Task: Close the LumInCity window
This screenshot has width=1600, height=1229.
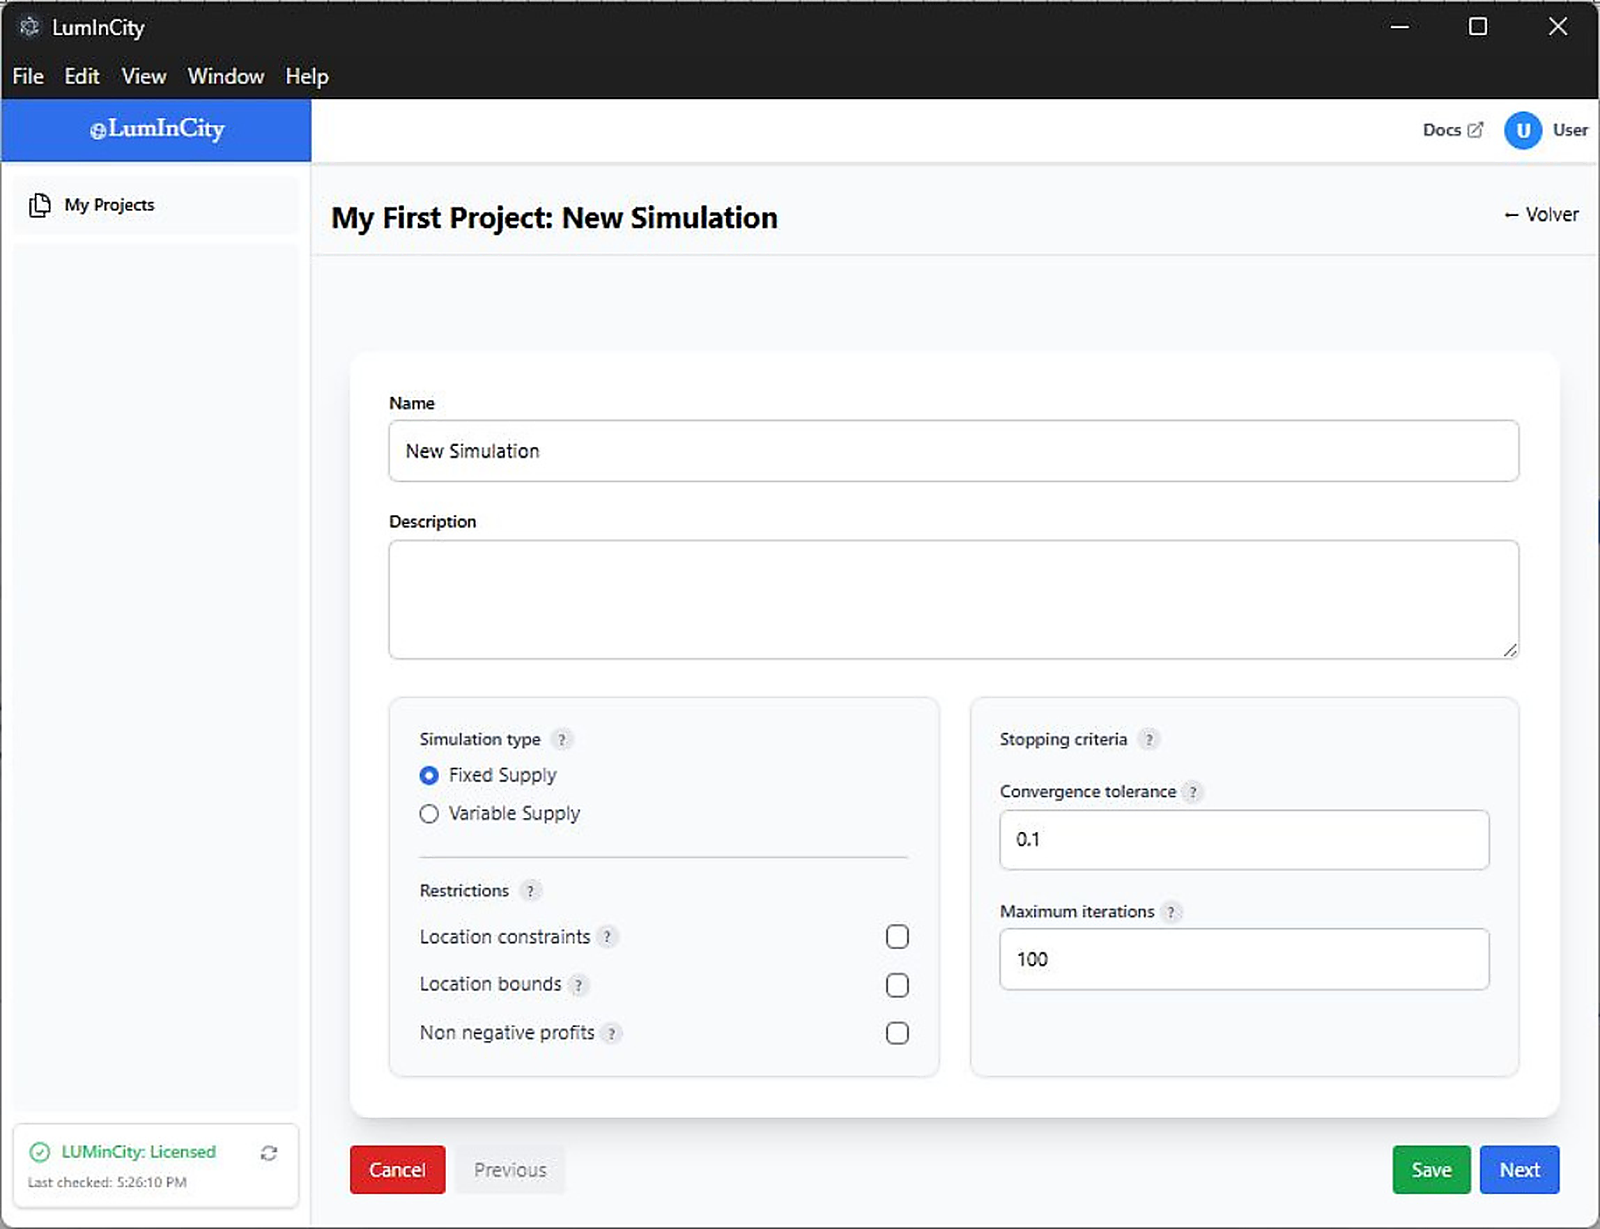Action: coord(1558,27)
